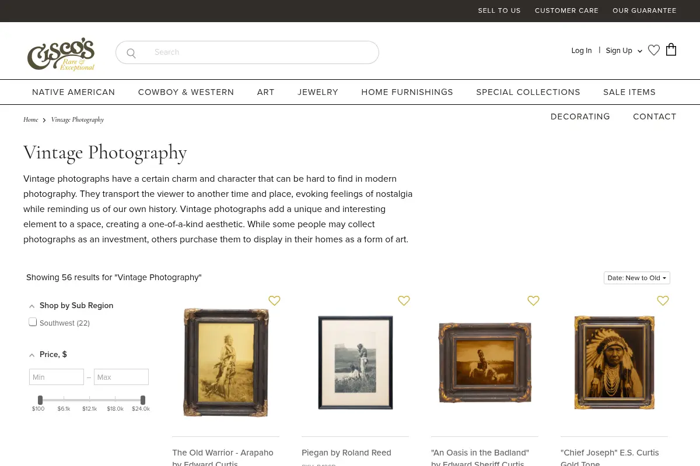The width and height of the screenshot is (700, 466).
Task: Favorite the Chief Joseph Gold Tone photo
Action: [663, 301]
